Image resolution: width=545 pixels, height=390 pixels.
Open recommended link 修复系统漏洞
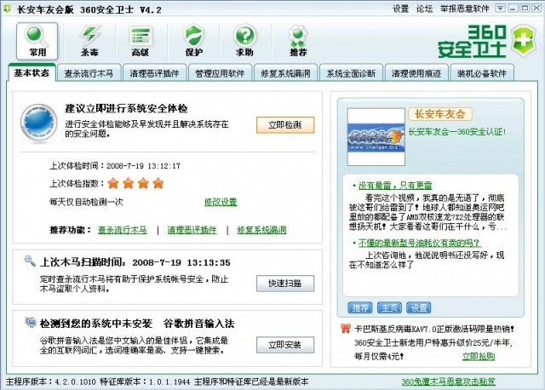click(x=261, y=230)
